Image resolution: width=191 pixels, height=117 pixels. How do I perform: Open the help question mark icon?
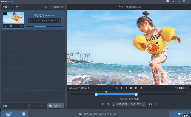173,1
